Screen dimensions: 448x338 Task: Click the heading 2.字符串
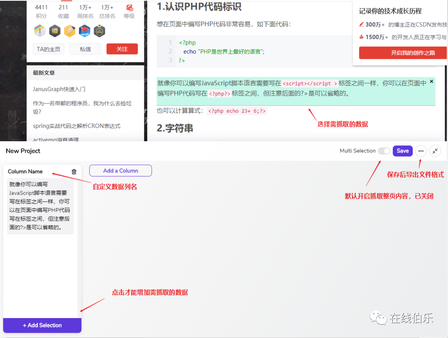coord(175,128)
